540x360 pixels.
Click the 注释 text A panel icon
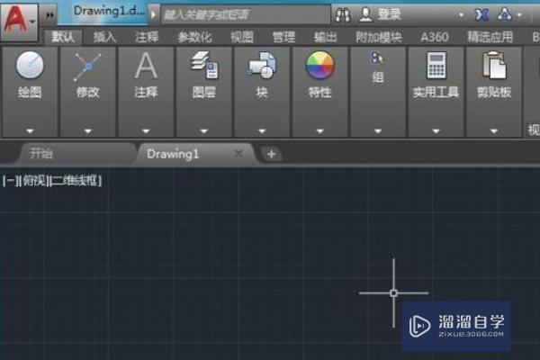click(x=146, y=66)
